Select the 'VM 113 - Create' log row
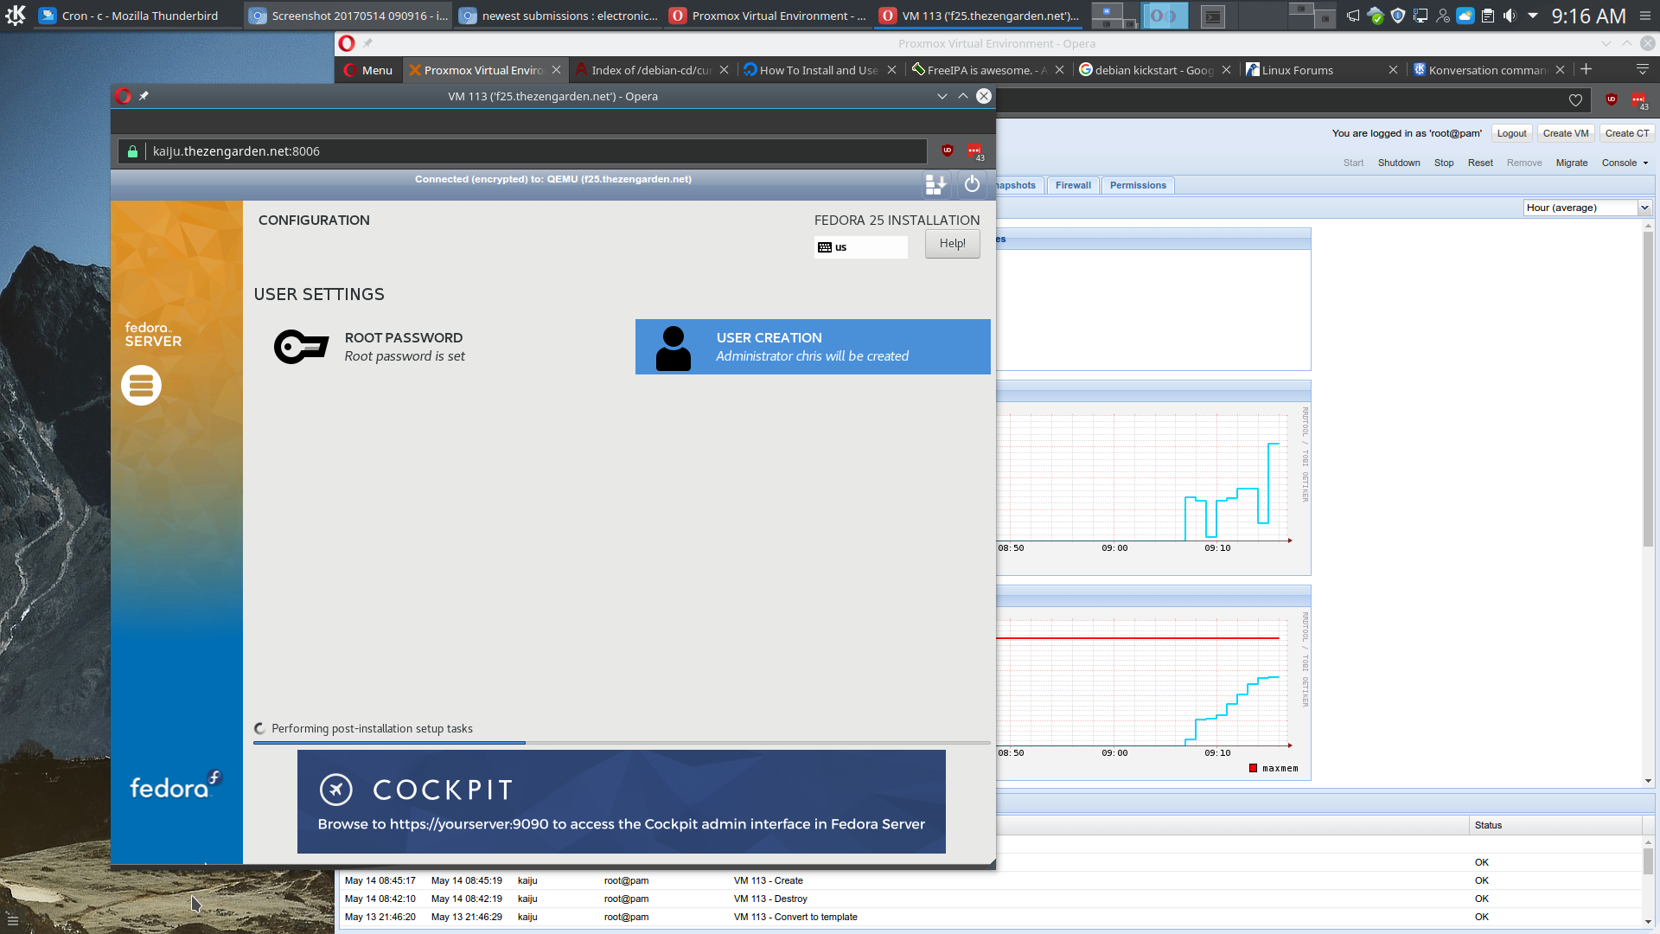This screenshot has height=934, width=1660. pyautogui.click(x=989, y=880)
